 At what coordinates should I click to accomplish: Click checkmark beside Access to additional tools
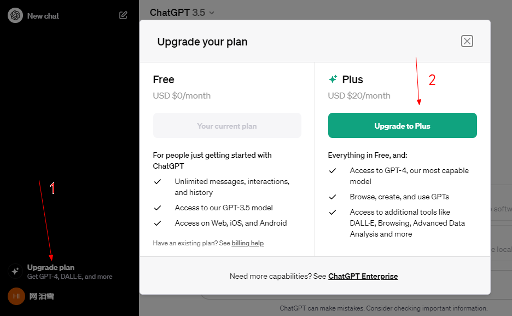tap(333, 212)
